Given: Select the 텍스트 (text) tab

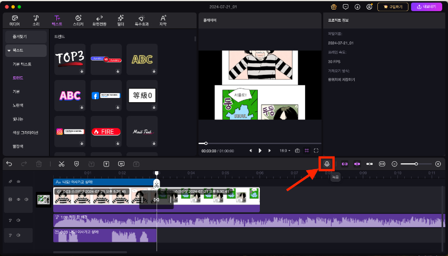Looking at the screenshot, I should pyautogui.click(x=57, y=21).
